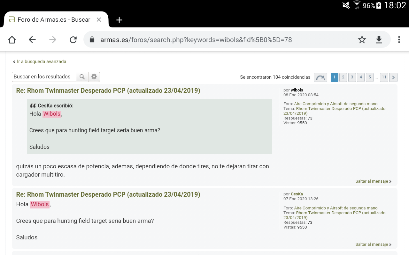Screen dimensions: 409x255
Task: Click 'Ir a búsqueda avanzada' link
Action: click(x=41, y=62)
